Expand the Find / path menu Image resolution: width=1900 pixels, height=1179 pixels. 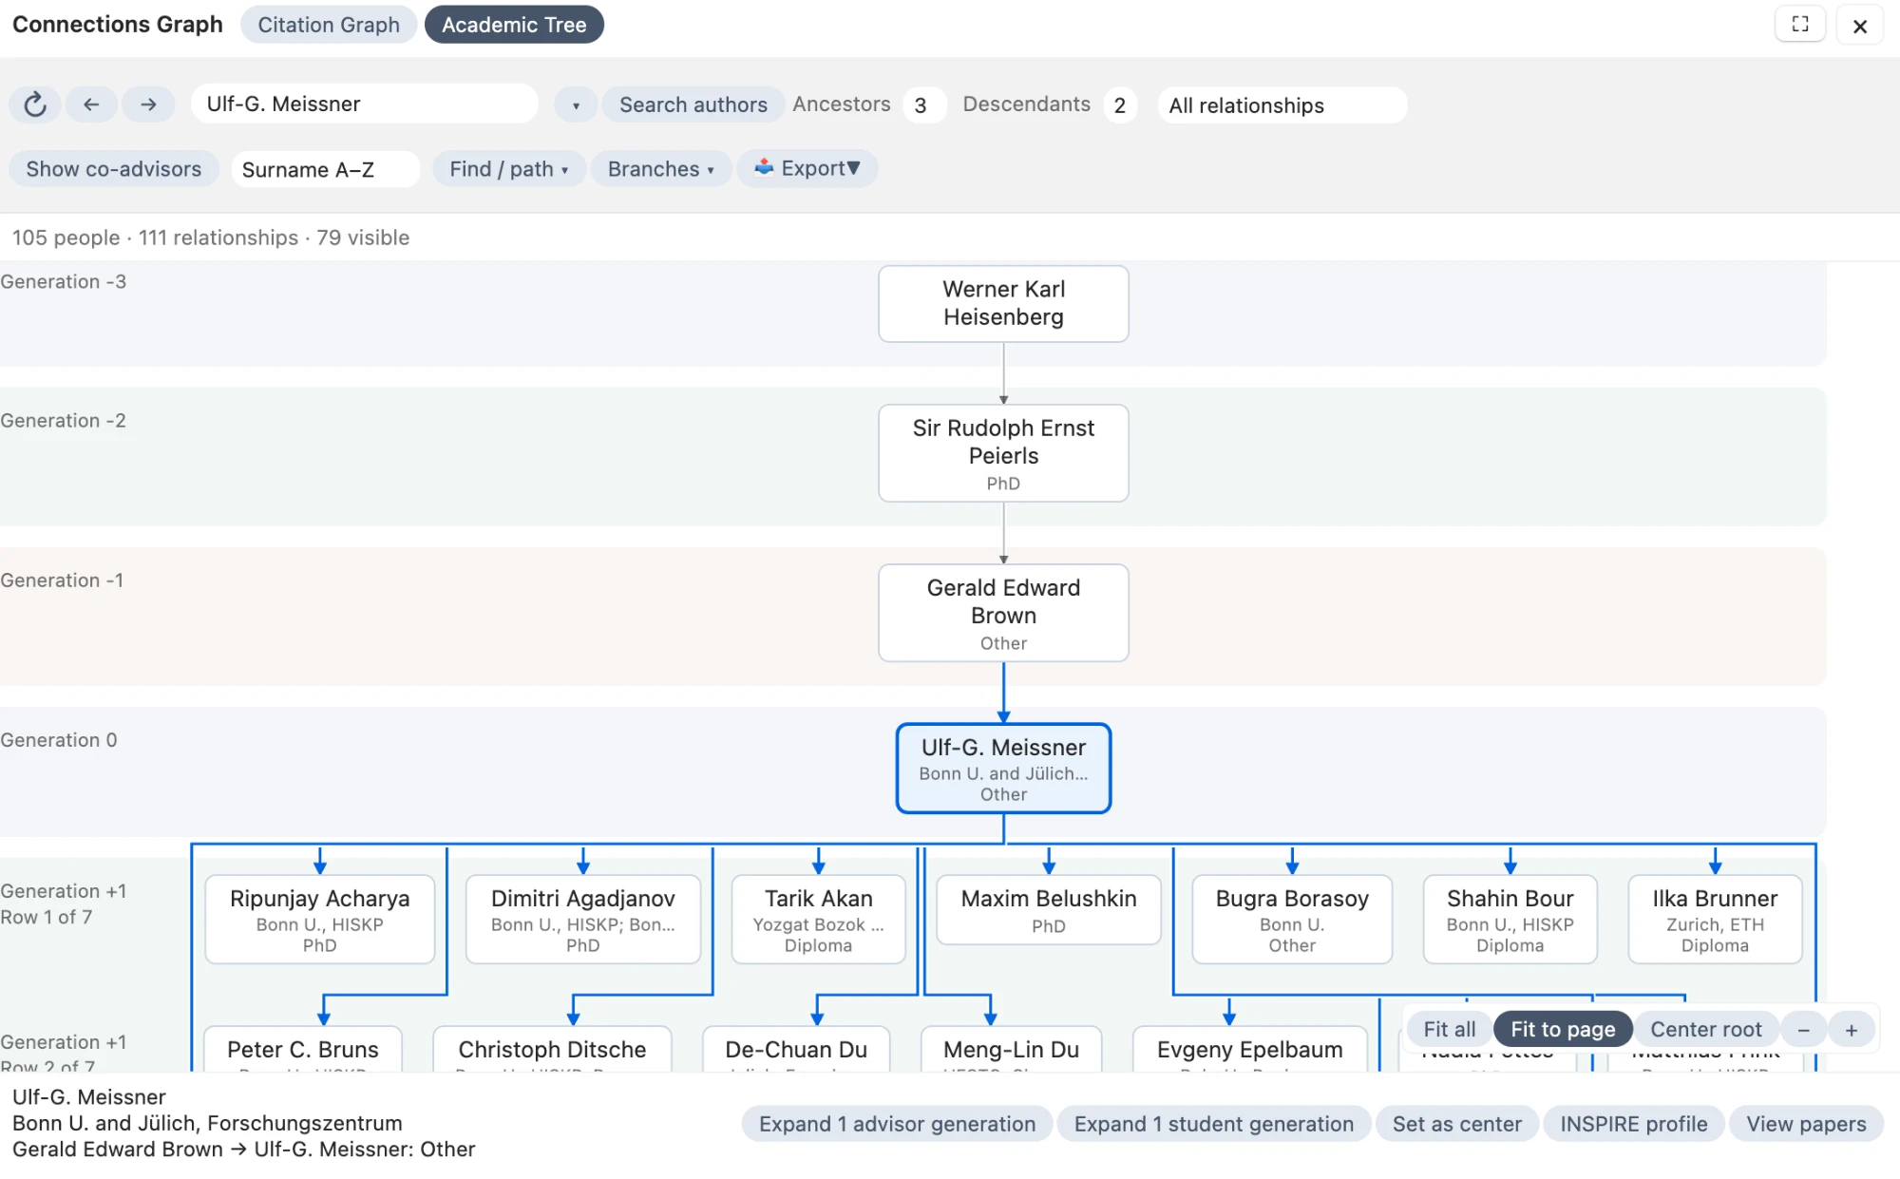click(x=509, y=169)
